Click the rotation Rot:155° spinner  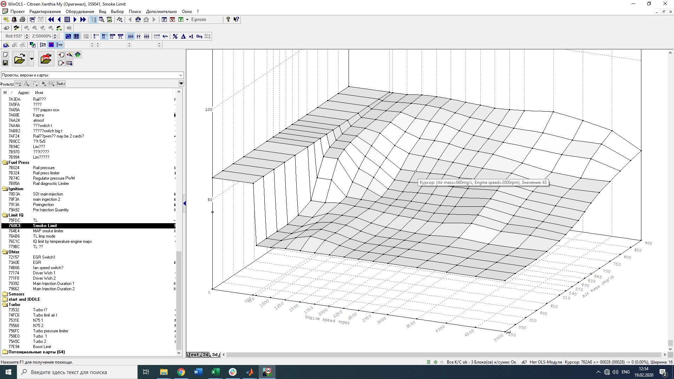pyautogui.click(x=27, y=36)
